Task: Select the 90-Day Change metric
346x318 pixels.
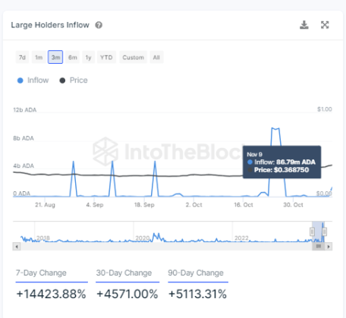Action: [196, 273]
